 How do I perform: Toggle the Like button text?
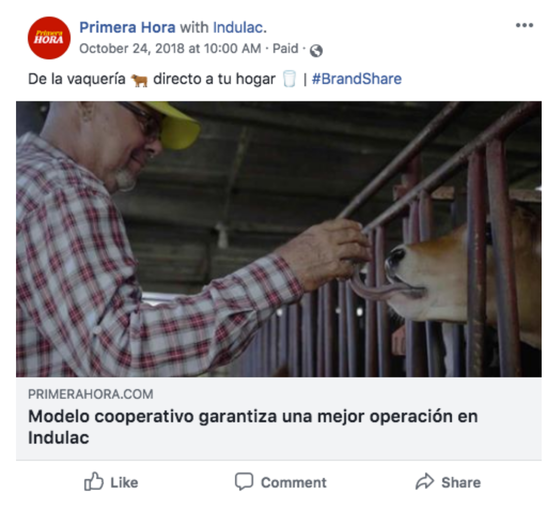(124, 483)
